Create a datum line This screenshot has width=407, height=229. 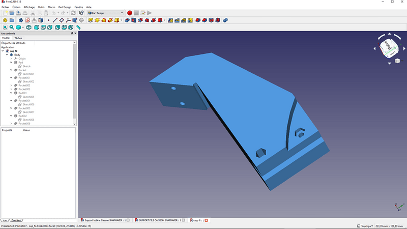[x=55, y=20]
